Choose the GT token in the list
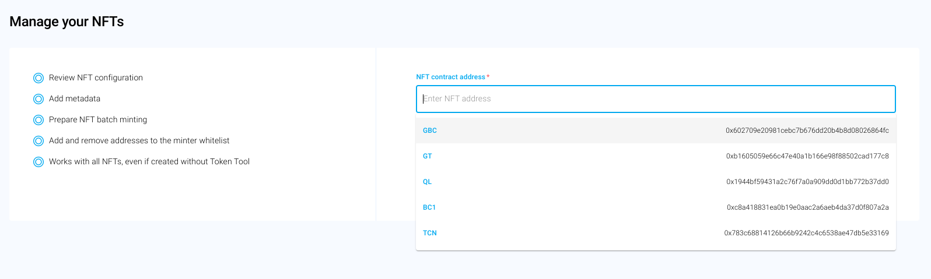This screenshot has height=279, width=931. pyautogui.click(x=428, y=156)
